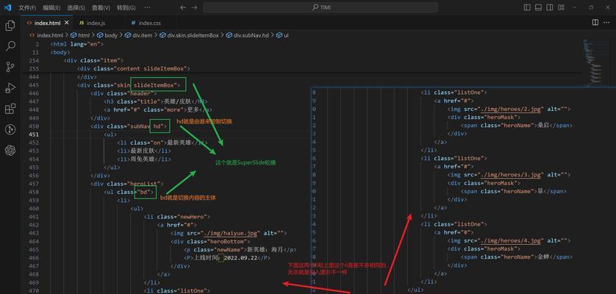Toggle the bottom panel

[538, 7]
